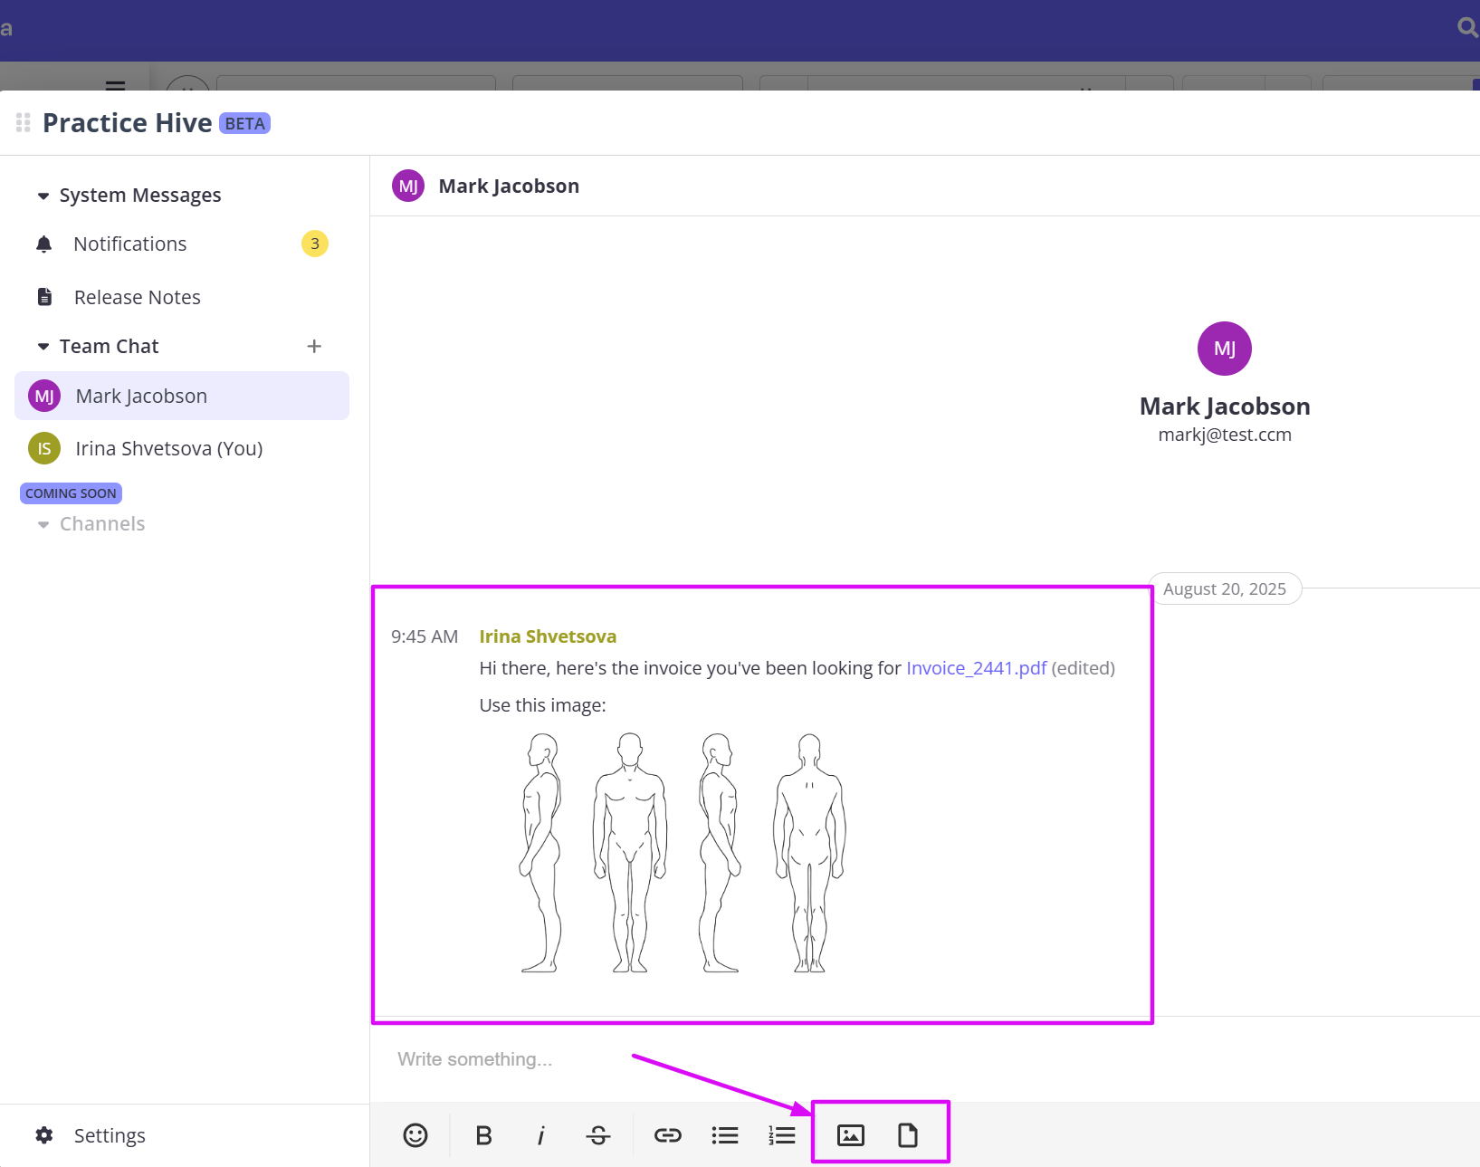
Task: Create a bulleted list
Action: tap(724, 1134)
